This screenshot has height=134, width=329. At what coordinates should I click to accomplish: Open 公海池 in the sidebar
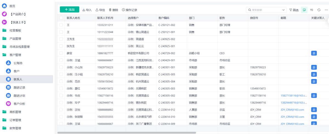tap(18, 63)
